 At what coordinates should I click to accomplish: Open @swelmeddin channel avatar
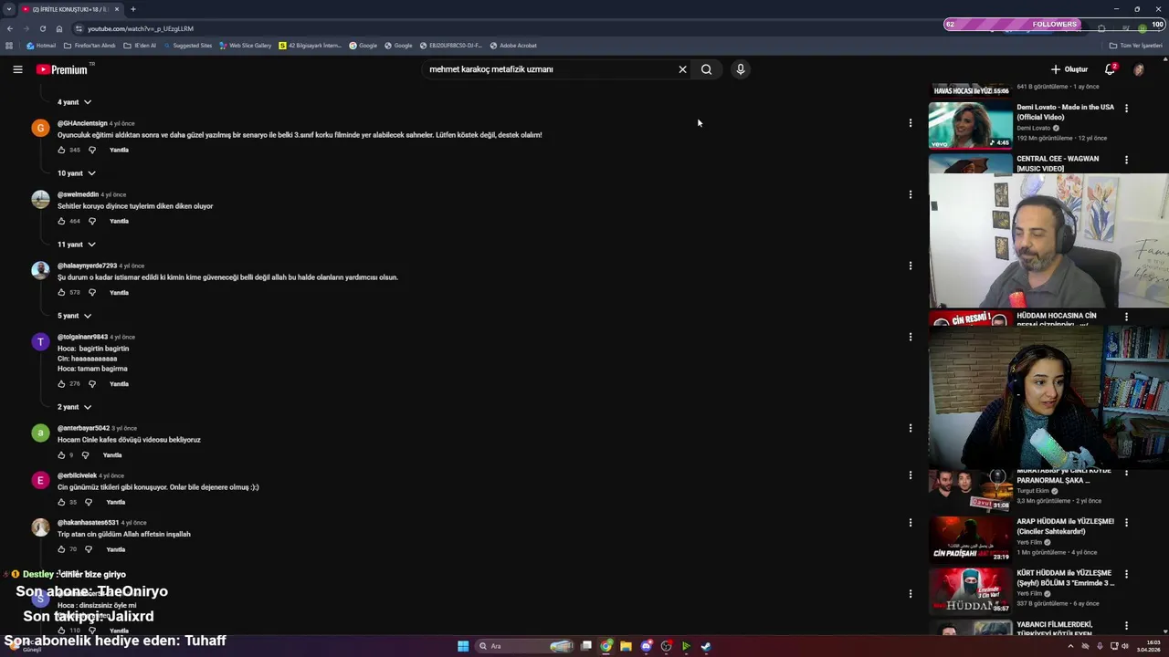click(x=40, y=199)
